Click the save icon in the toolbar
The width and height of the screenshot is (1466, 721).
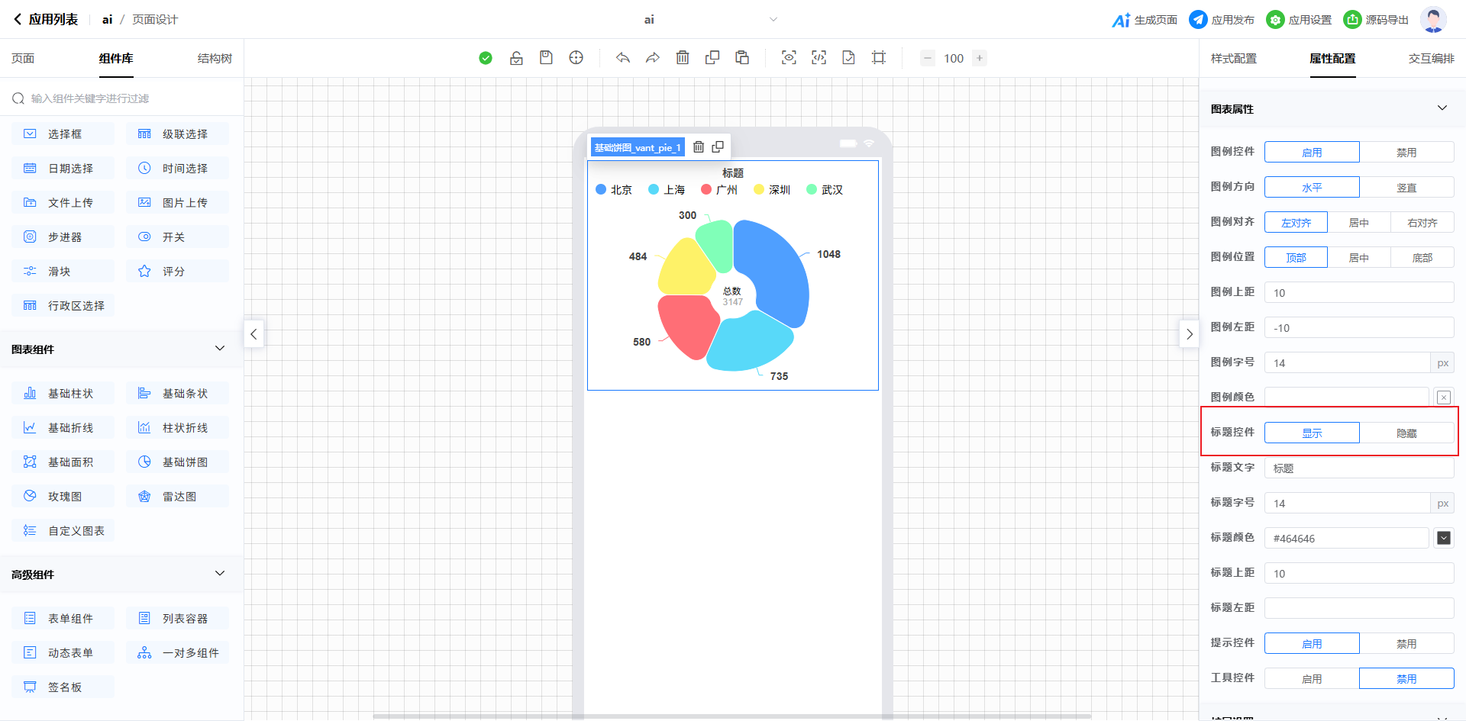[546, 58]
